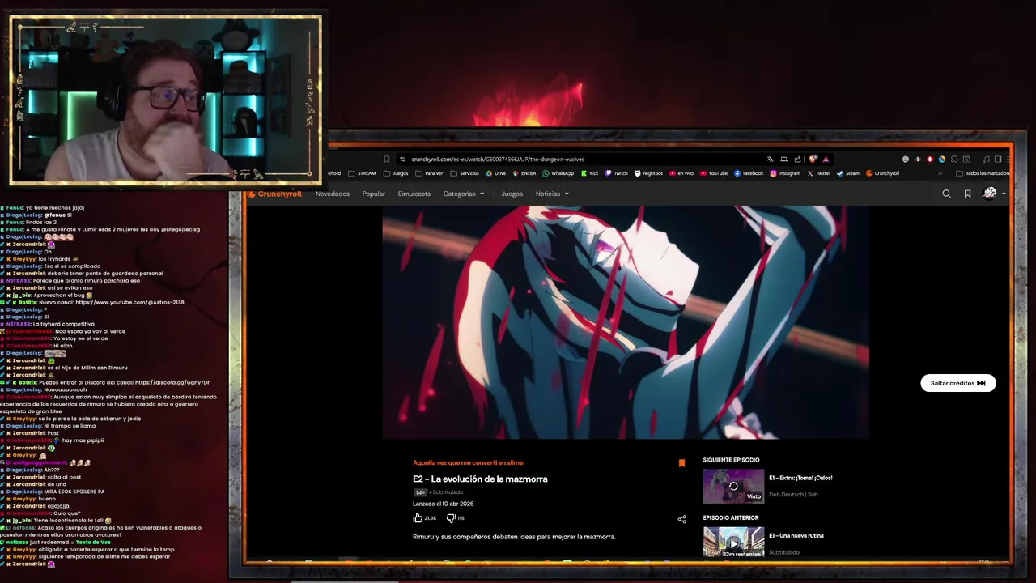Share the episode via share icon
The width and height of the screenshot is (1036, 583).
(x=681, y=519)
